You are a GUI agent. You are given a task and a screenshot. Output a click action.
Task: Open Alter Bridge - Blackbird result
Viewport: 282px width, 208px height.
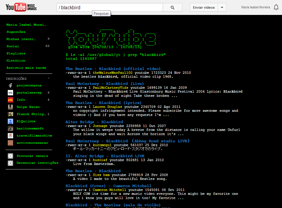click(94, 122)
